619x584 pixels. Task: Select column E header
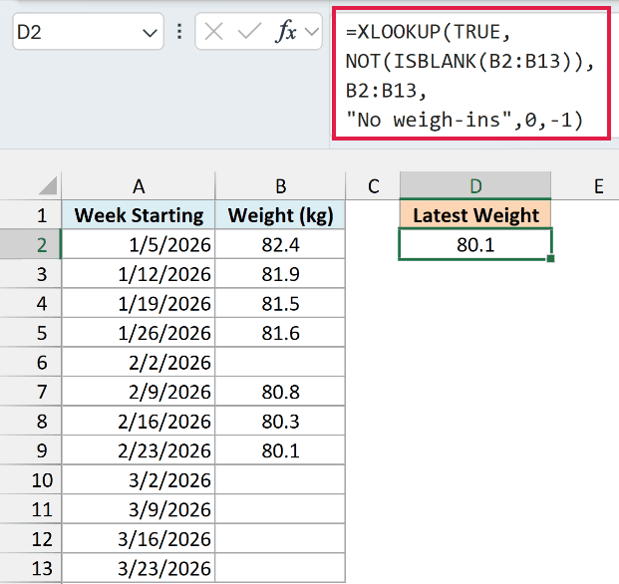pos(585,185)
